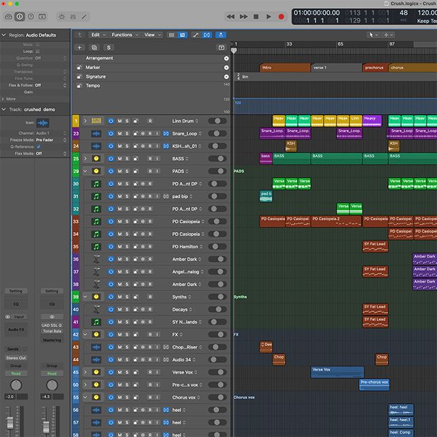This screenshot has width=437, height=437.
Task: Open the Edit menu in tracks area
Action: [x=98, y=35]
